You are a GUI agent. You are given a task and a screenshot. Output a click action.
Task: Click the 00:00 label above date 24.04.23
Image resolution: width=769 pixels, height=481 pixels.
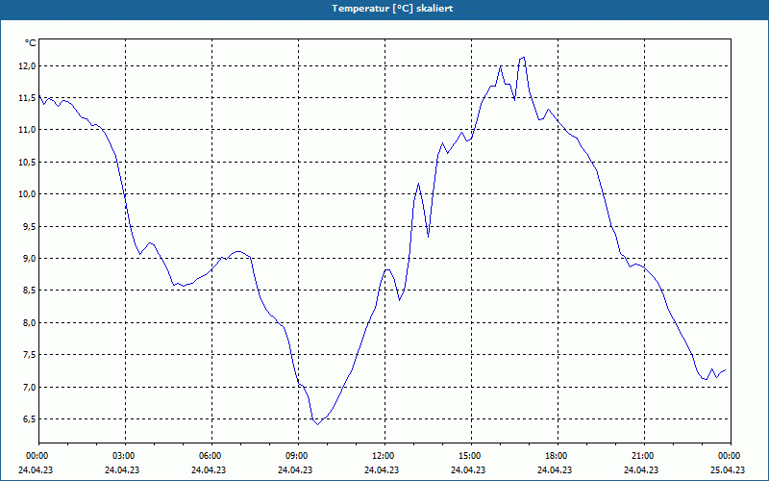click(x=37, y=456)
